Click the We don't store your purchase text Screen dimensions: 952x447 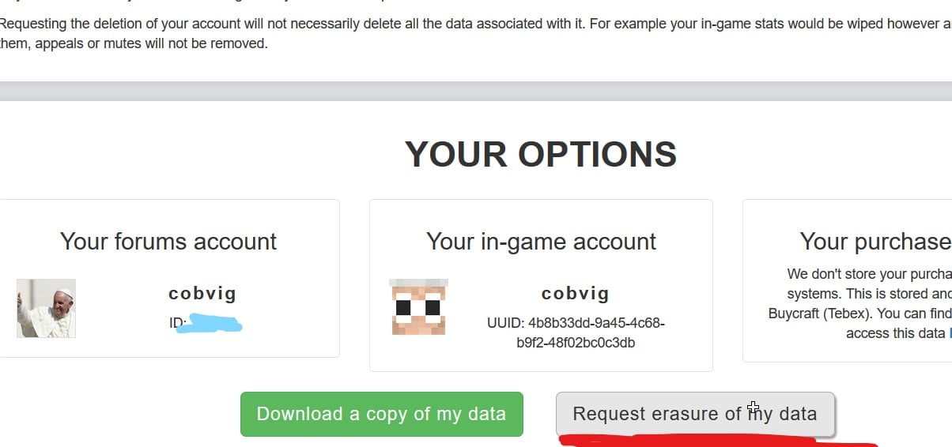[x=870, y=274]
